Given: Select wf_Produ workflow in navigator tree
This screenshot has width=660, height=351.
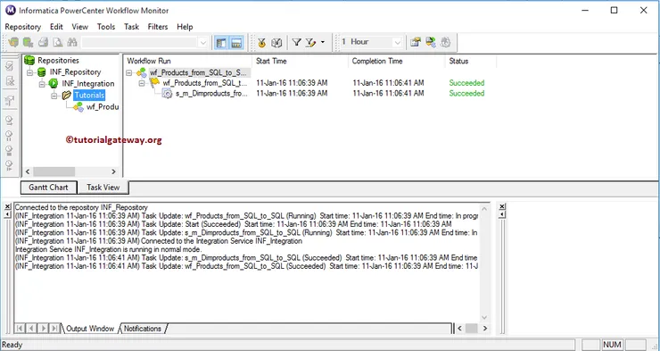Looking at the screenshot, I should [103, 107].
